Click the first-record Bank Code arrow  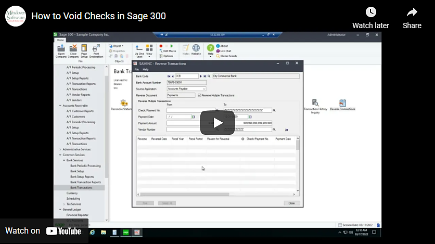coord(169,76)
